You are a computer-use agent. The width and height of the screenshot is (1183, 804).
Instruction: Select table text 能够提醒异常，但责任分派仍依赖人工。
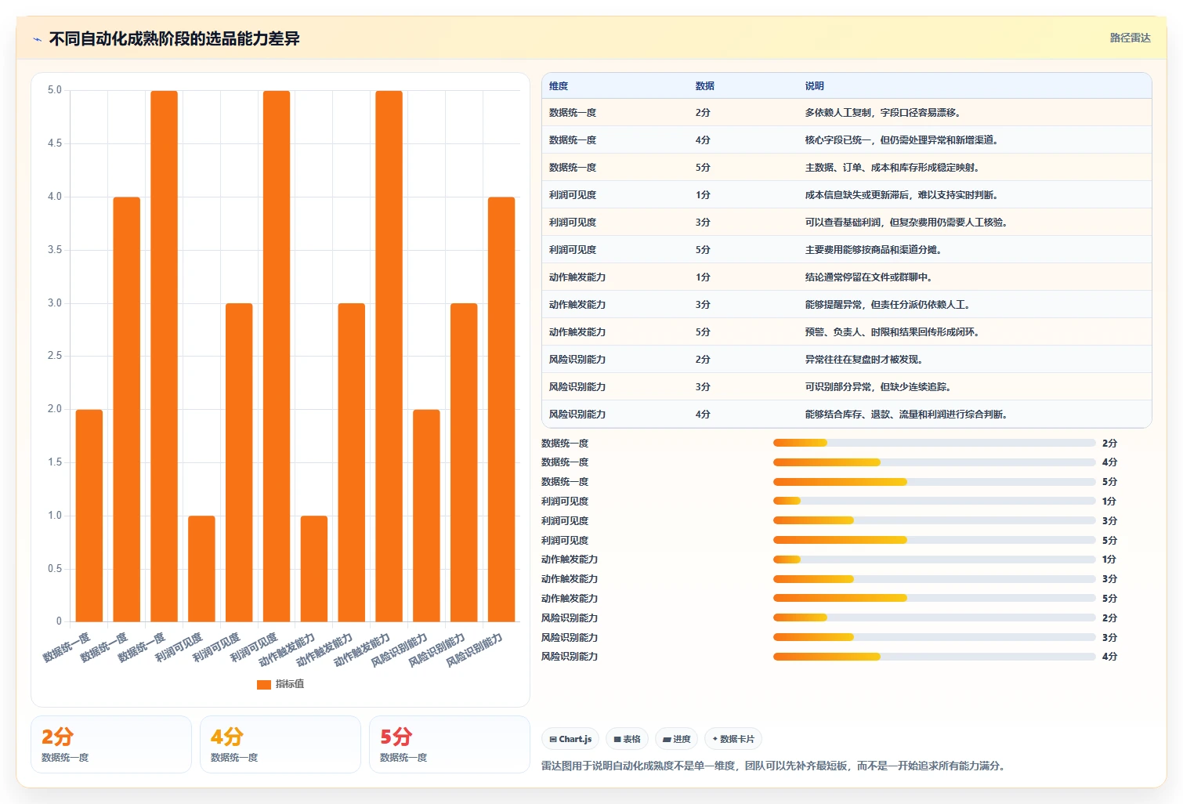coord(888,305)
